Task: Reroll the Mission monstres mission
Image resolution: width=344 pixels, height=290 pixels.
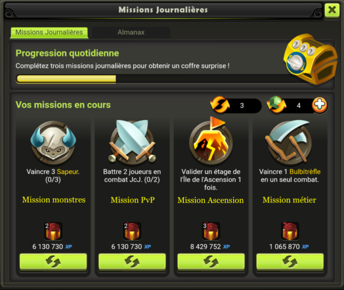Action: pyautogui.click(x=53, y=261)
